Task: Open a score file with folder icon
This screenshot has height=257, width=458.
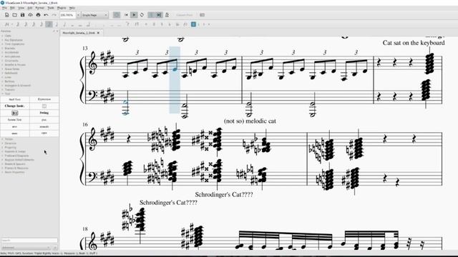Action: pyautogui.click(x=14, y=15)
